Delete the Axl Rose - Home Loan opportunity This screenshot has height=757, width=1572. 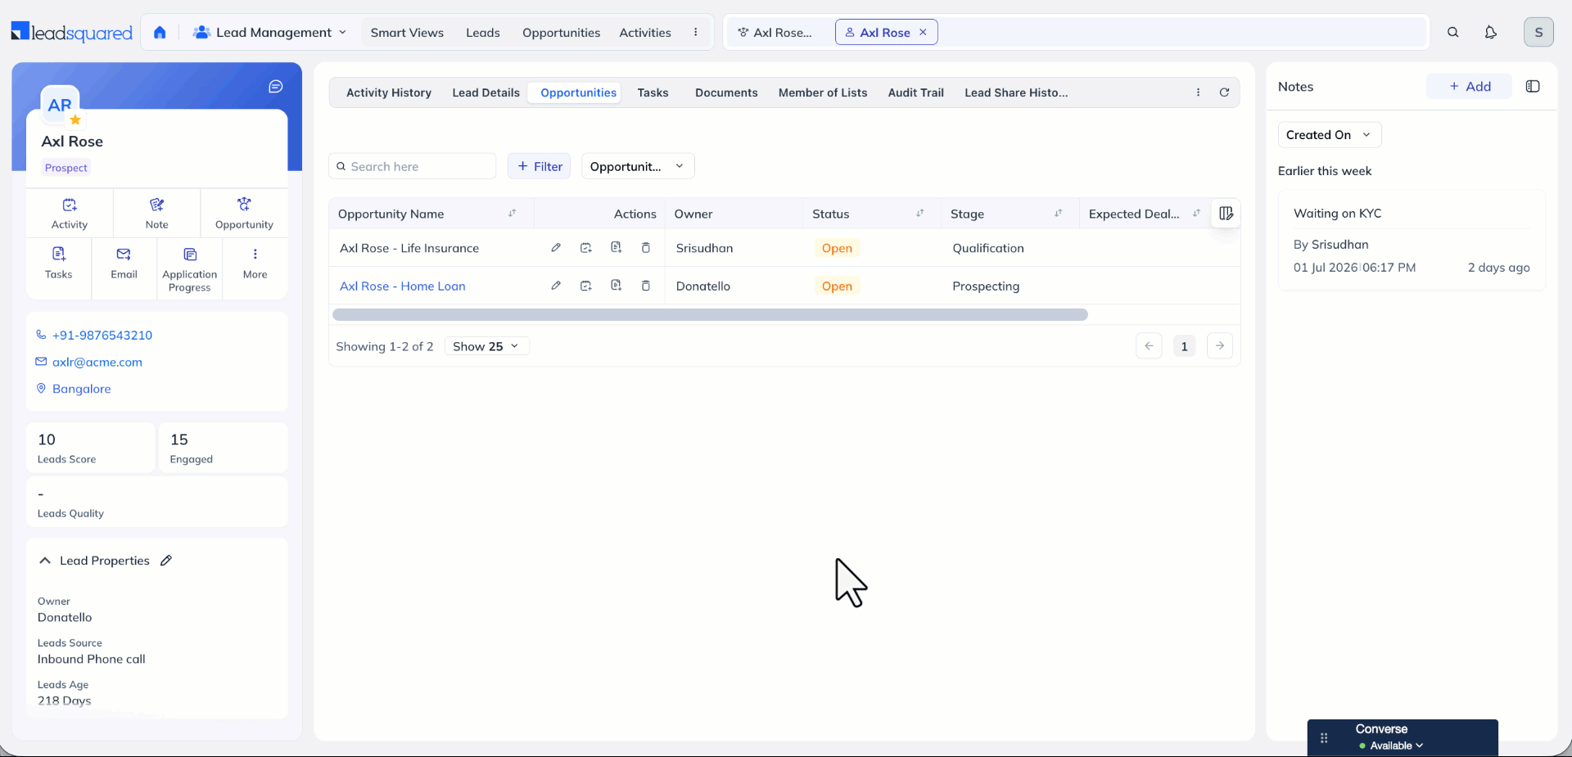tap(646, 286)
